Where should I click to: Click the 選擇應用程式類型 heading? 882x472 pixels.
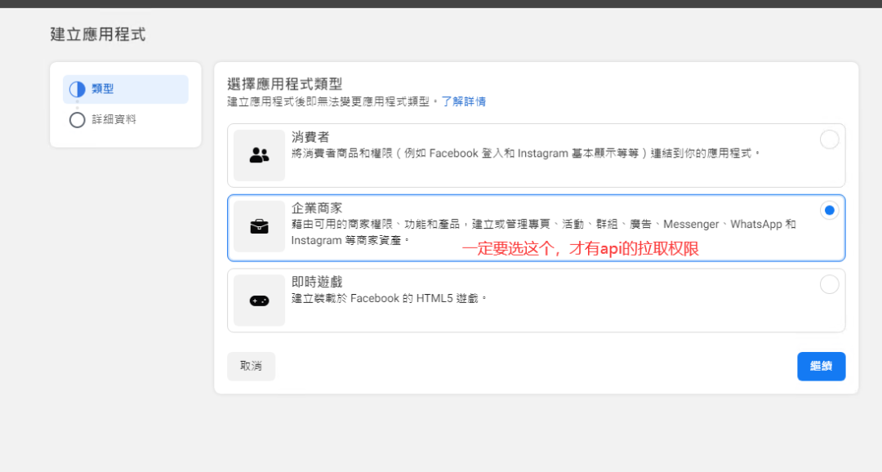[285, 84]
